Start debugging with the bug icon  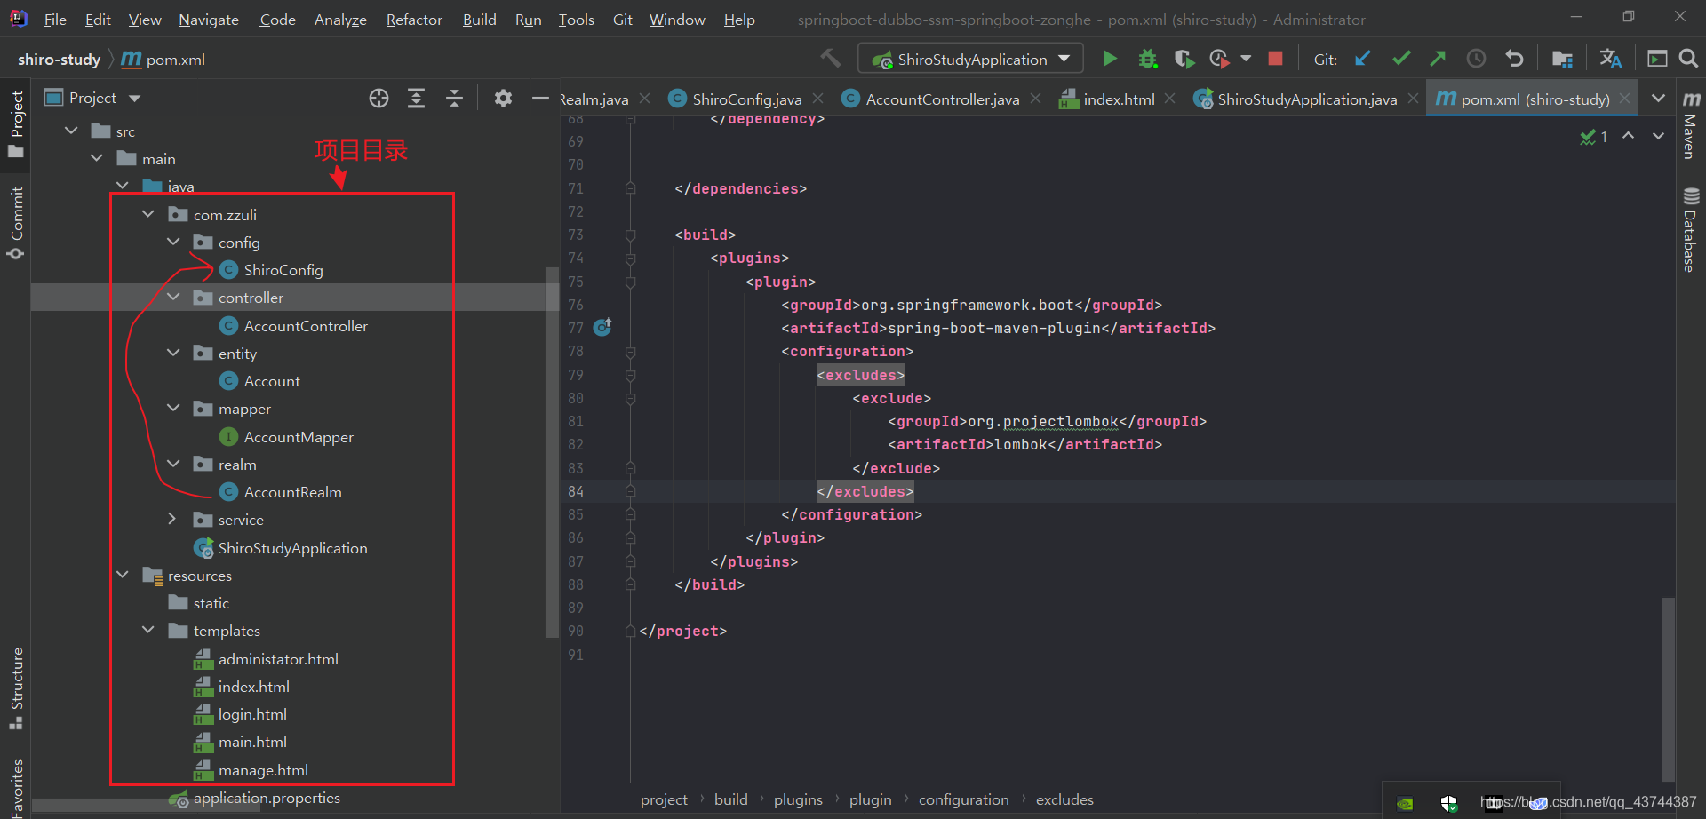[x=1148, y=59]
